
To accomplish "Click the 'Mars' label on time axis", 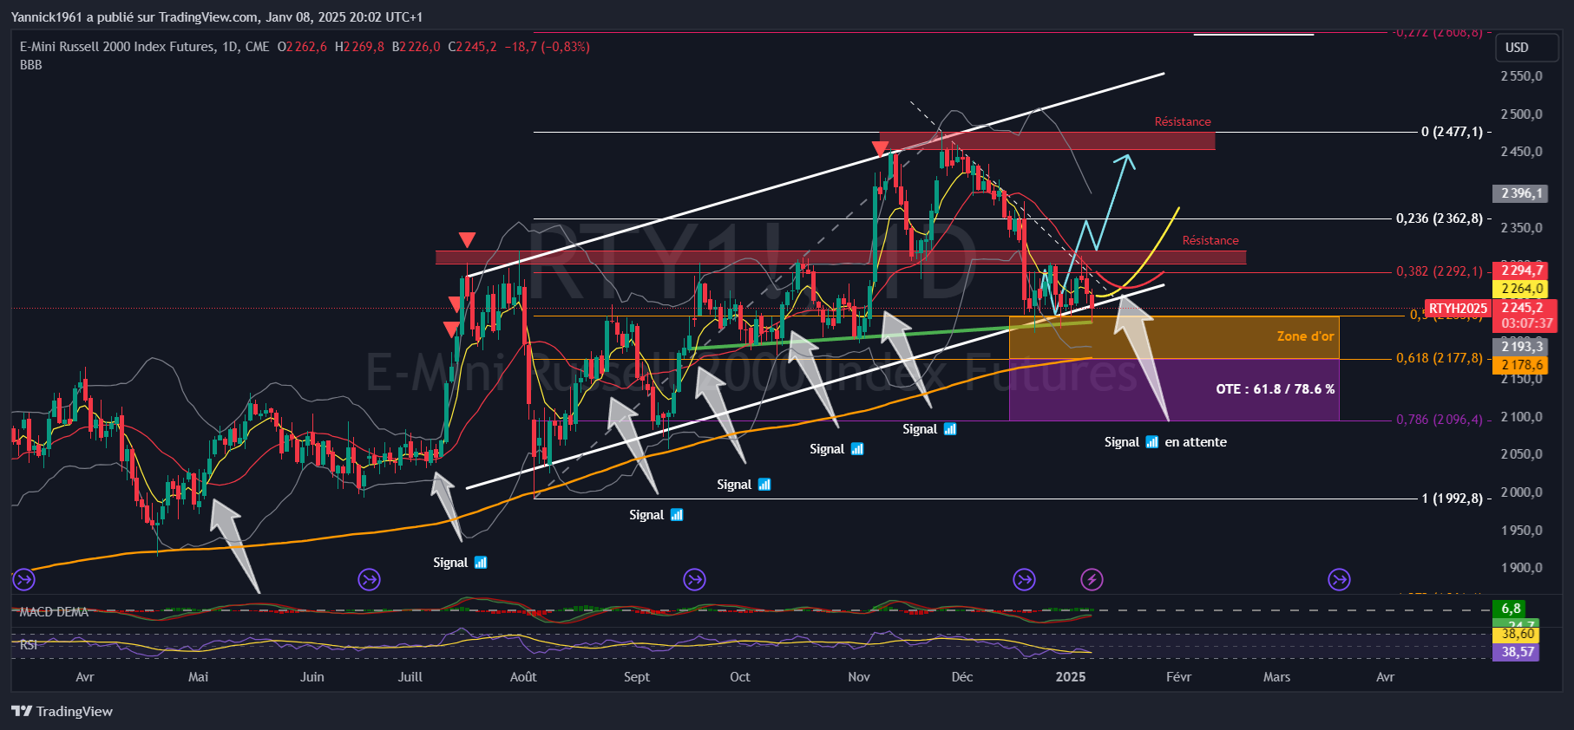I will pos(1276,677).
